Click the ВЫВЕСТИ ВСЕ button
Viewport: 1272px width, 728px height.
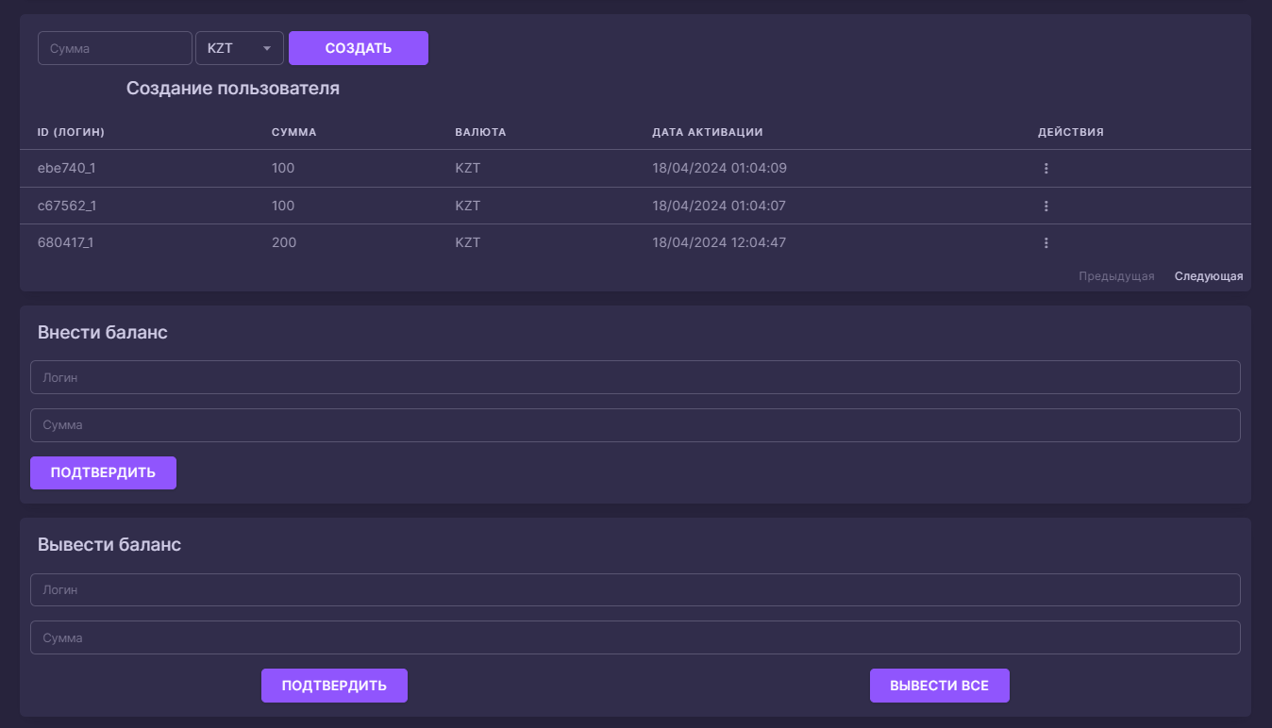tap(940, 686)
